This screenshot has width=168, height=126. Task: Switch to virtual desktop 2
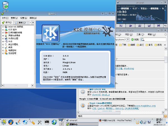[62, 124]
